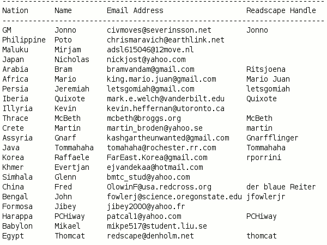Click the Readscape Handle column header
The height and width of the screenshot is (245, 327).
[x=281, y=10]
